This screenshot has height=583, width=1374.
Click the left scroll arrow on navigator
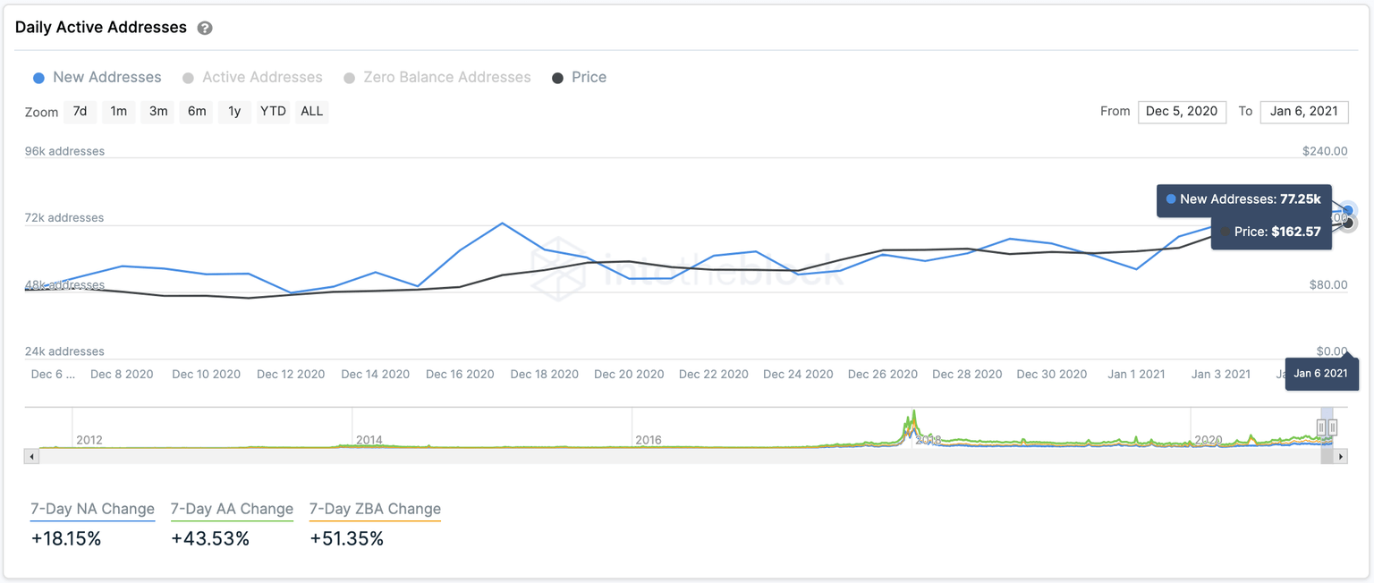coord(31,456)
